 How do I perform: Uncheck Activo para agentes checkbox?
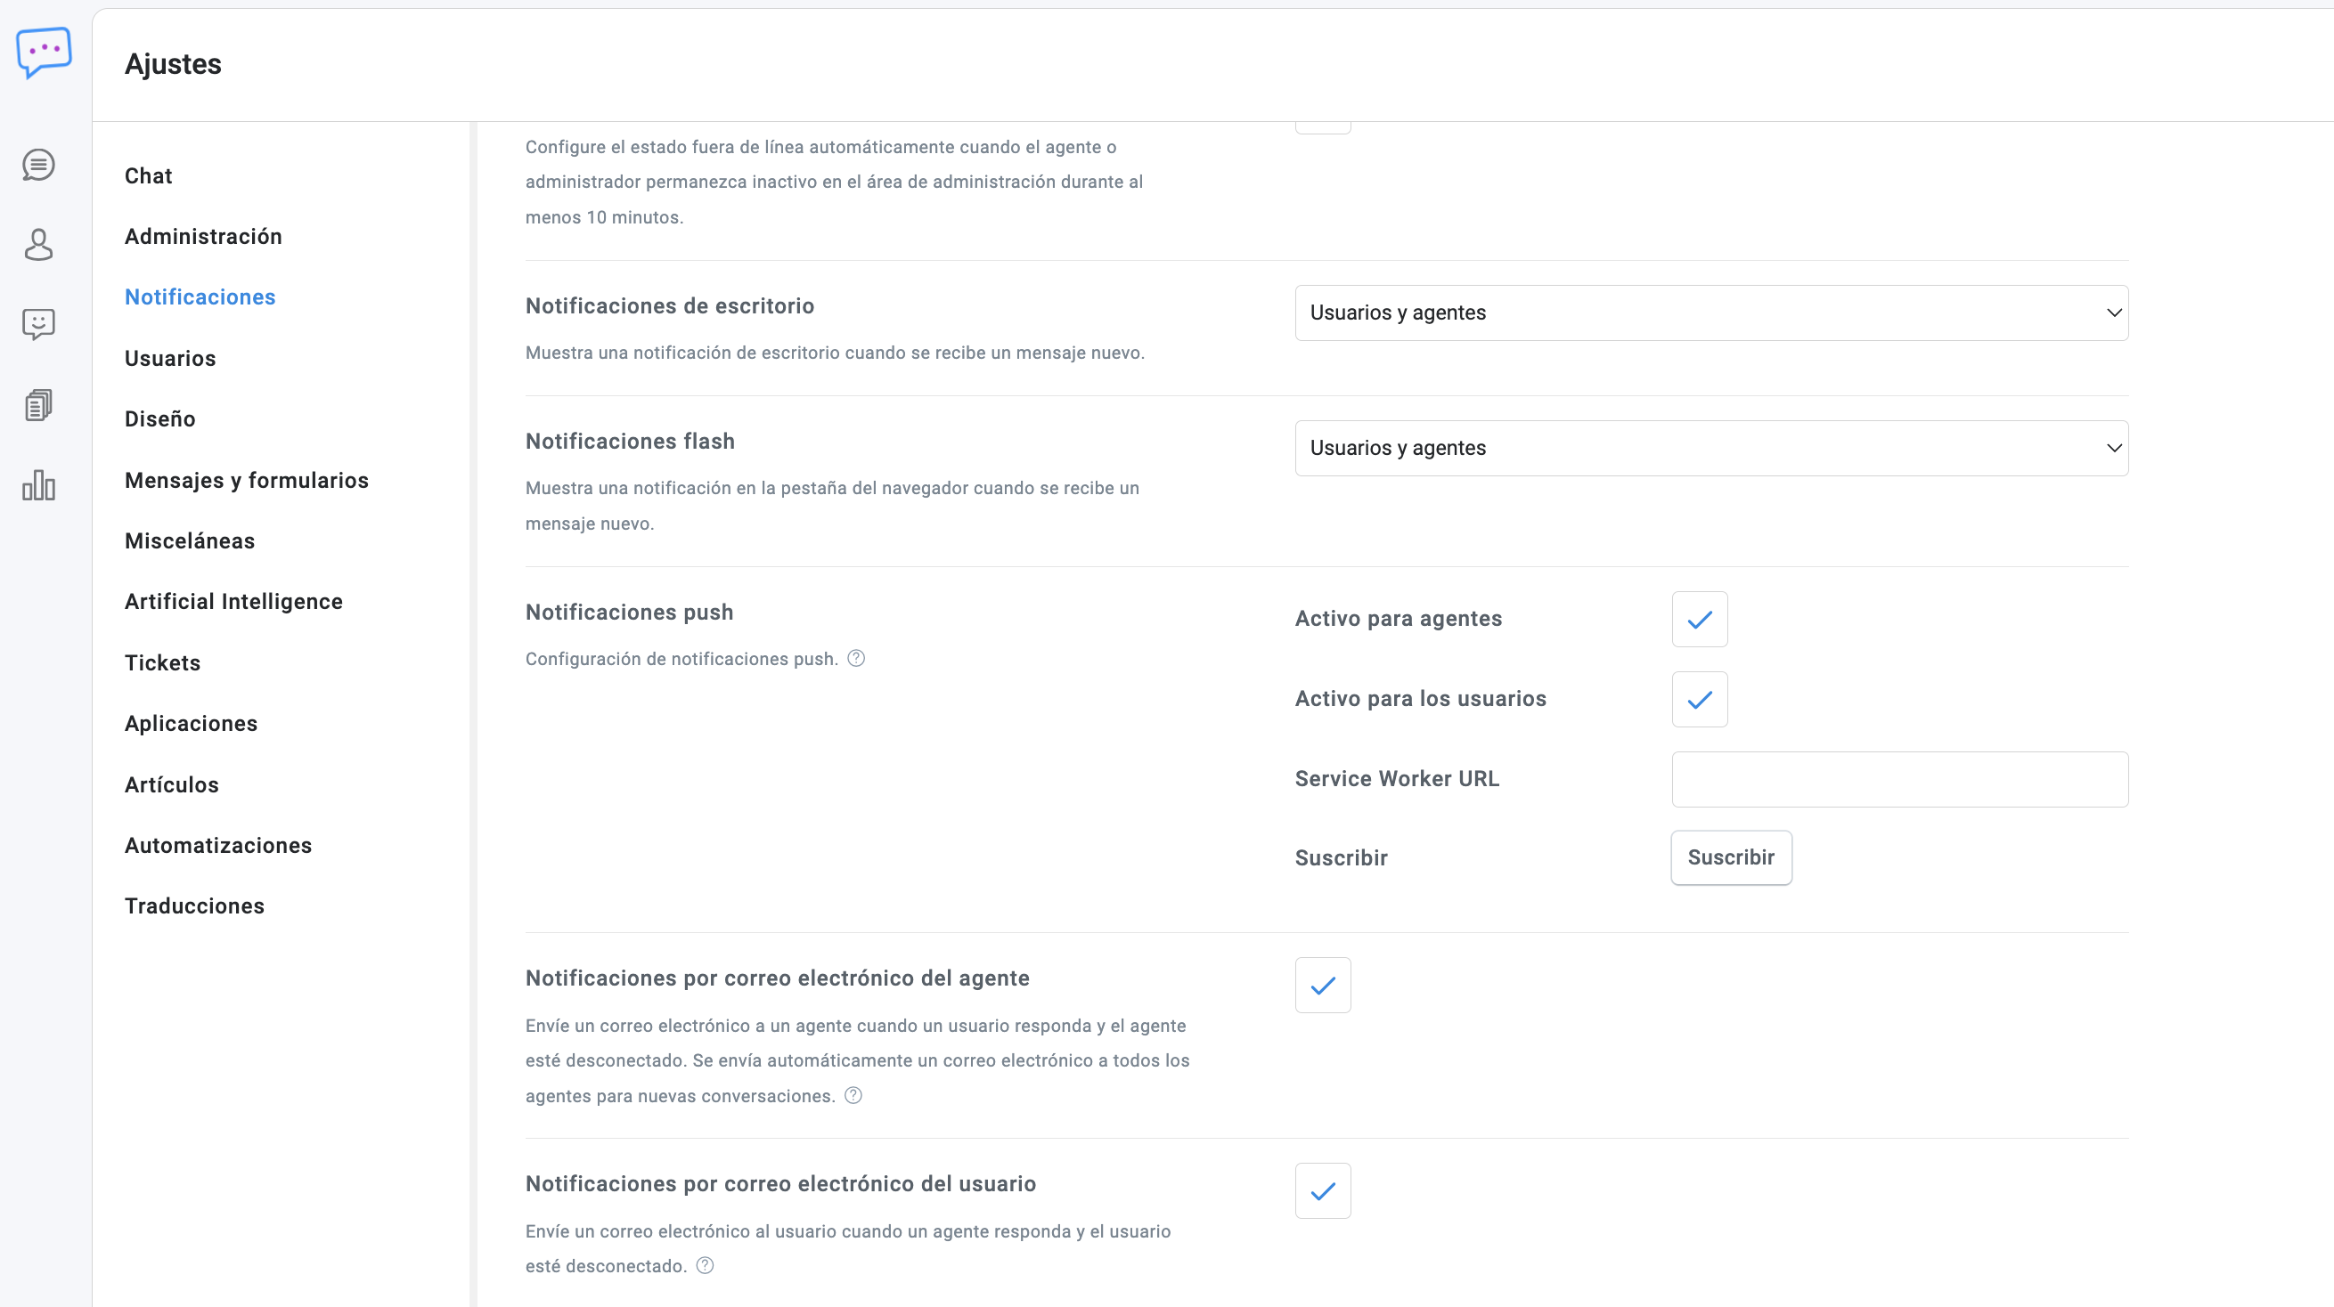(1700, 620)
